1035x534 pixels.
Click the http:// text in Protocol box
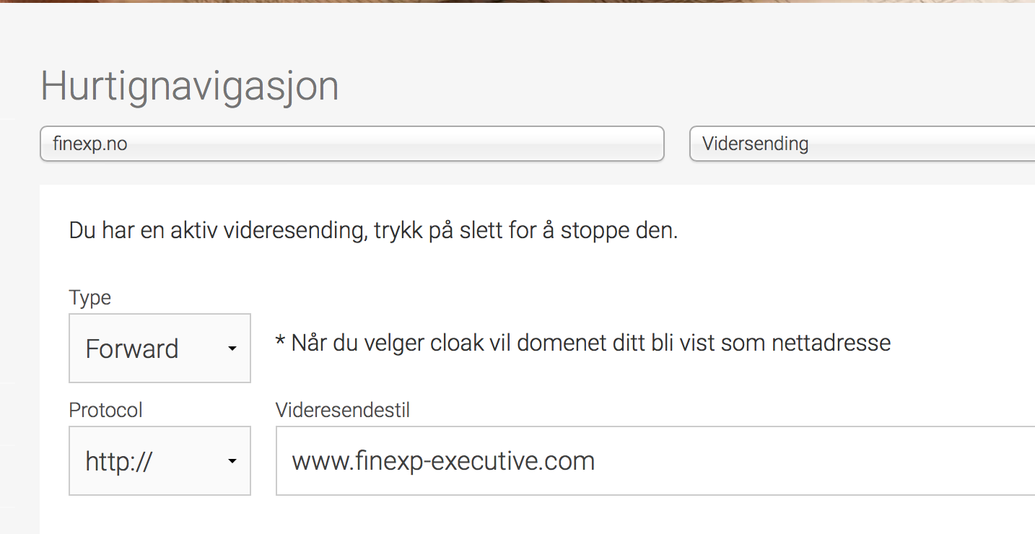point(118,461)
